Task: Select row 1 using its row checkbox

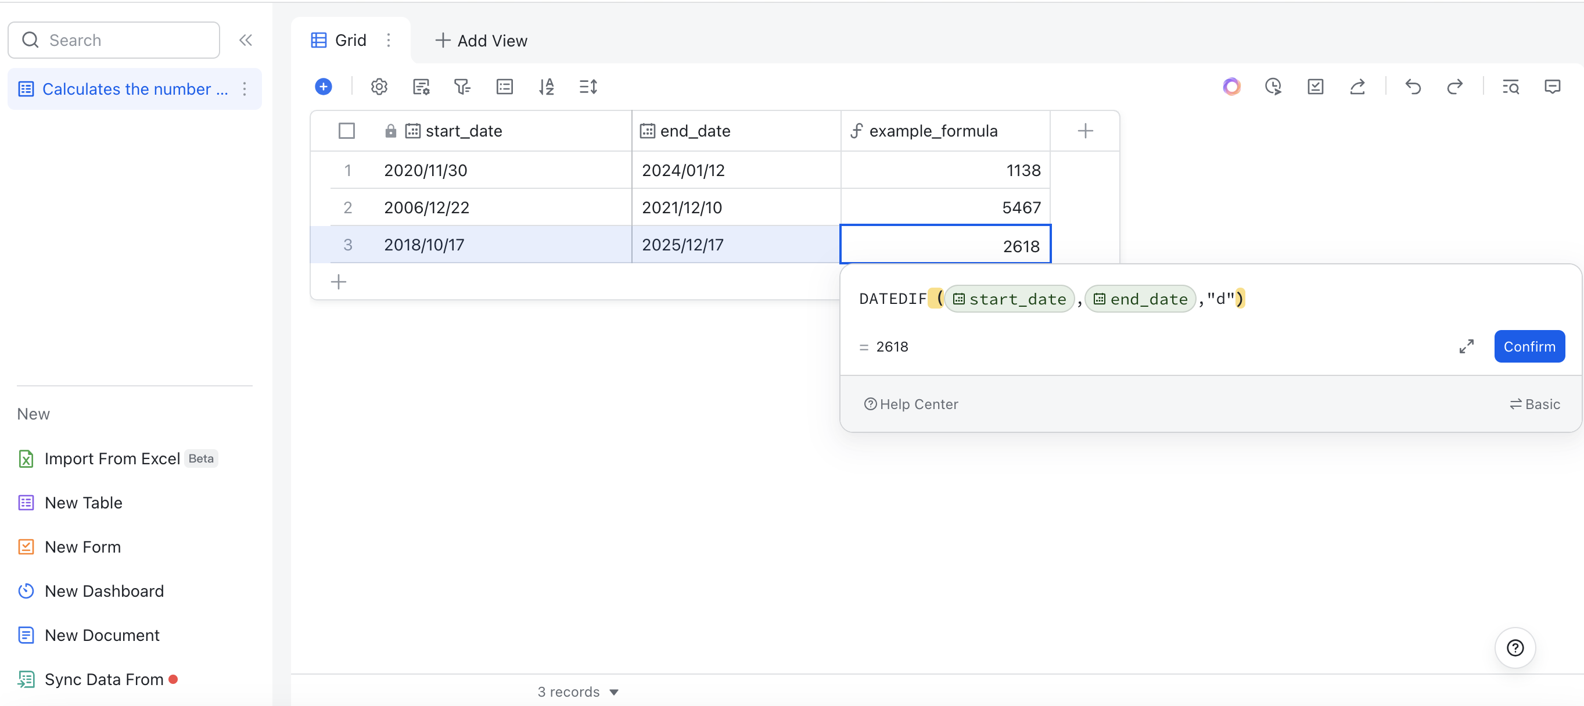Action: (x=347, y=170)
